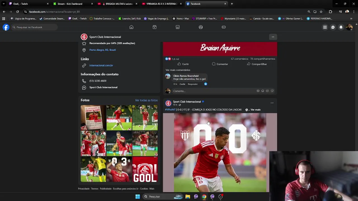Click the address bar URL
The height and width of the screenshot is (201, 358).
(x=55, y=12)
